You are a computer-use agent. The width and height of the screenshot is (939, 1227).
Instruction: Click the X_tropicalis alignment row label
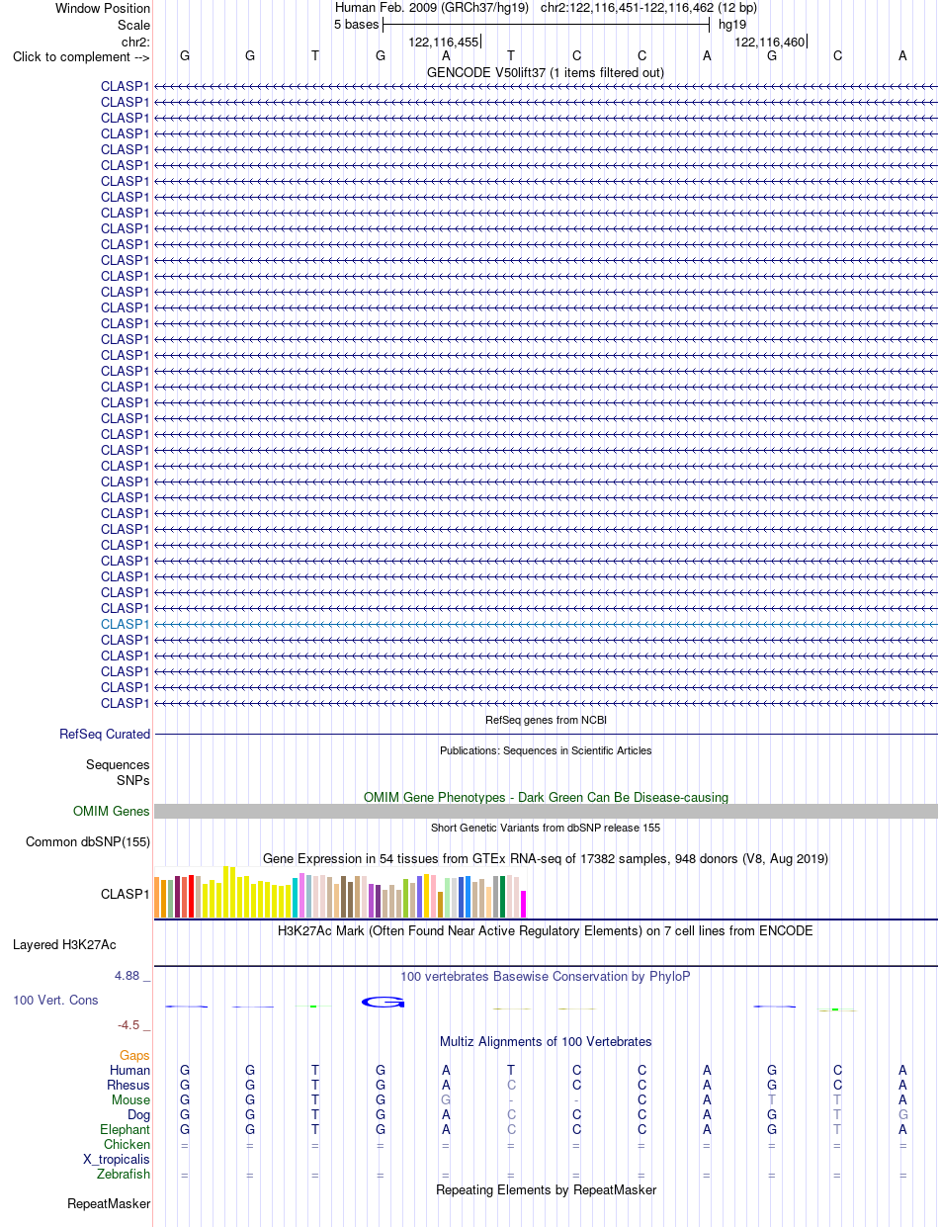[x=117, y=1160]
